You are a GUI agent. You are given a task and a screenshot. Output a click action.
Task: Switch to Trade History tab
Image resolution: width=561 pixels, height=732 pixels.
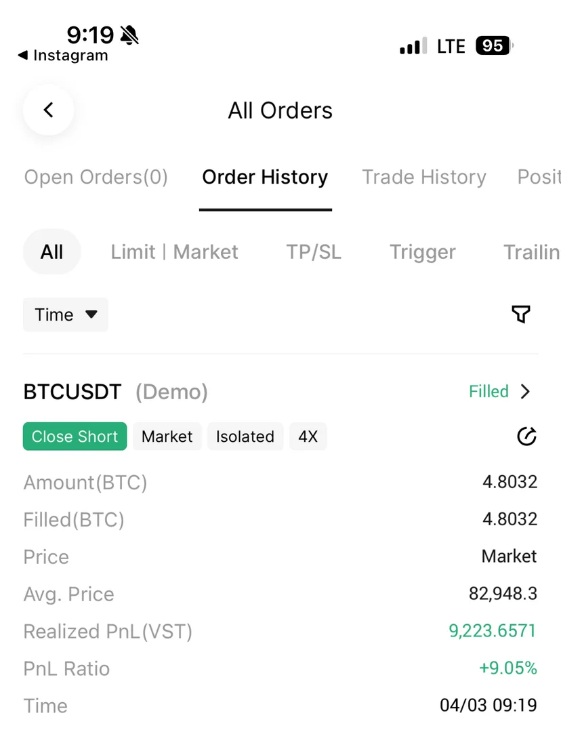pos(424,177)
